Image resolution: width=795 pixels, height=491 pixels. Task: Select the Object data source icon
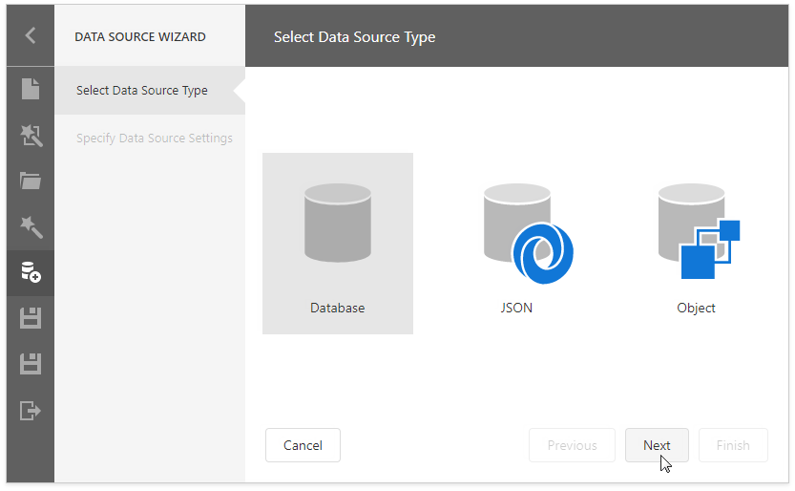[x=698, y=233]
